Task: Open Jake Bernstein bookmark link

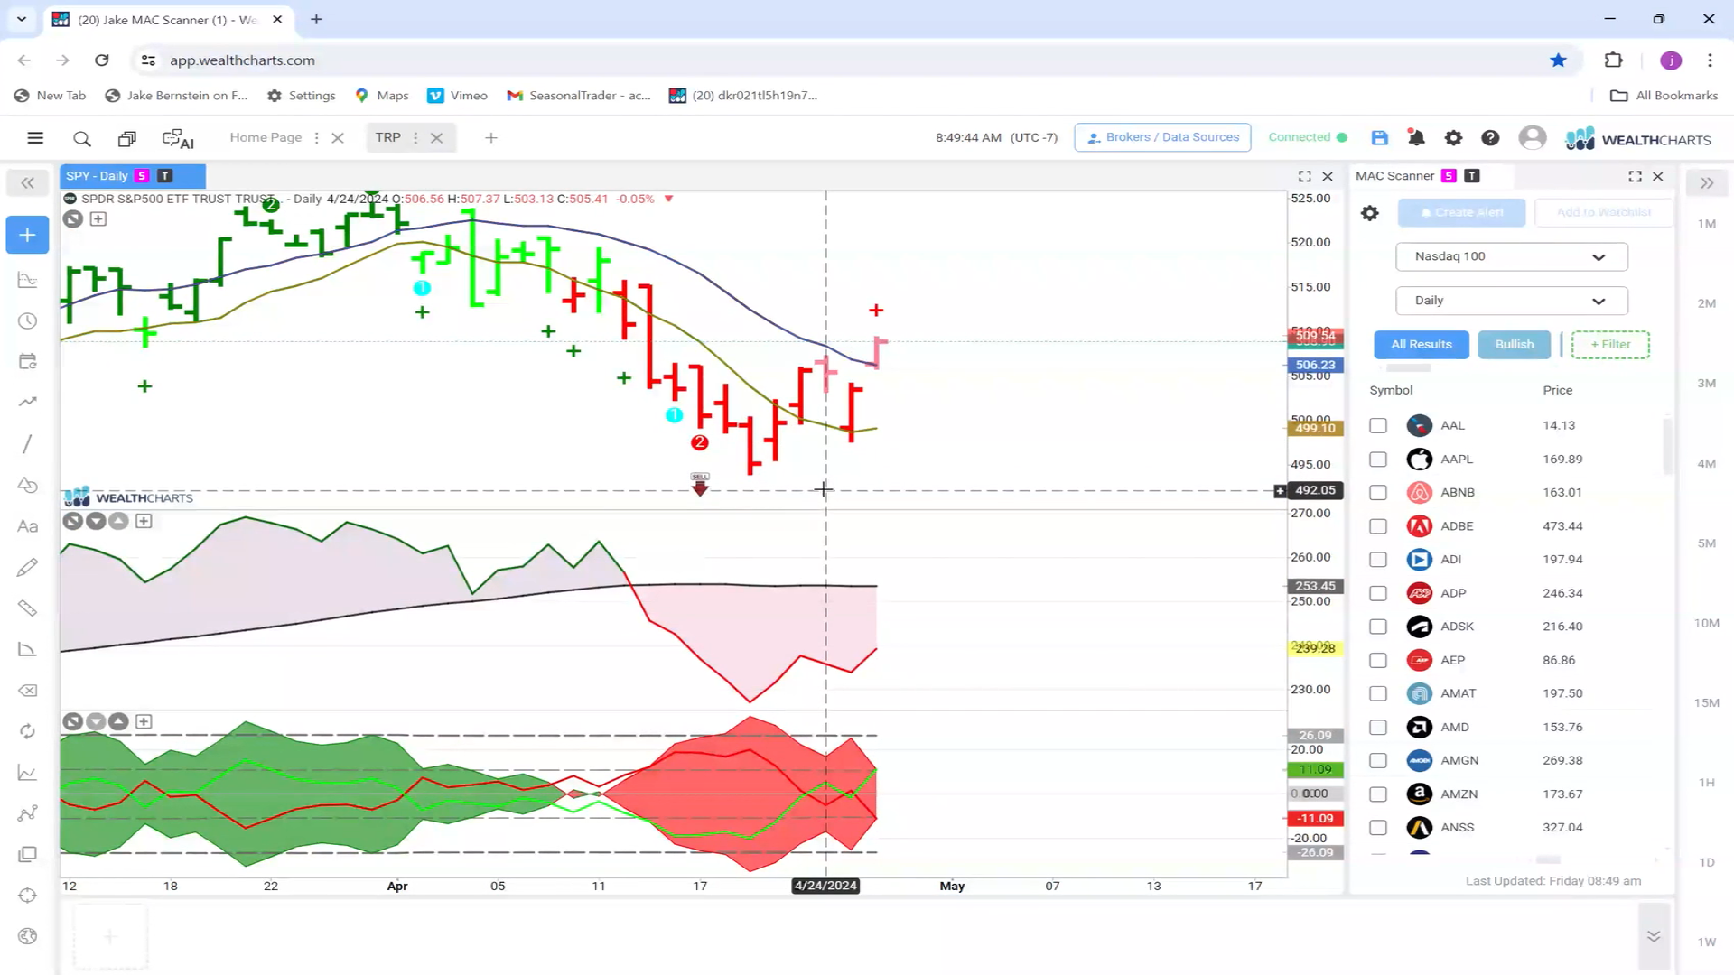Action: [176, 96]
